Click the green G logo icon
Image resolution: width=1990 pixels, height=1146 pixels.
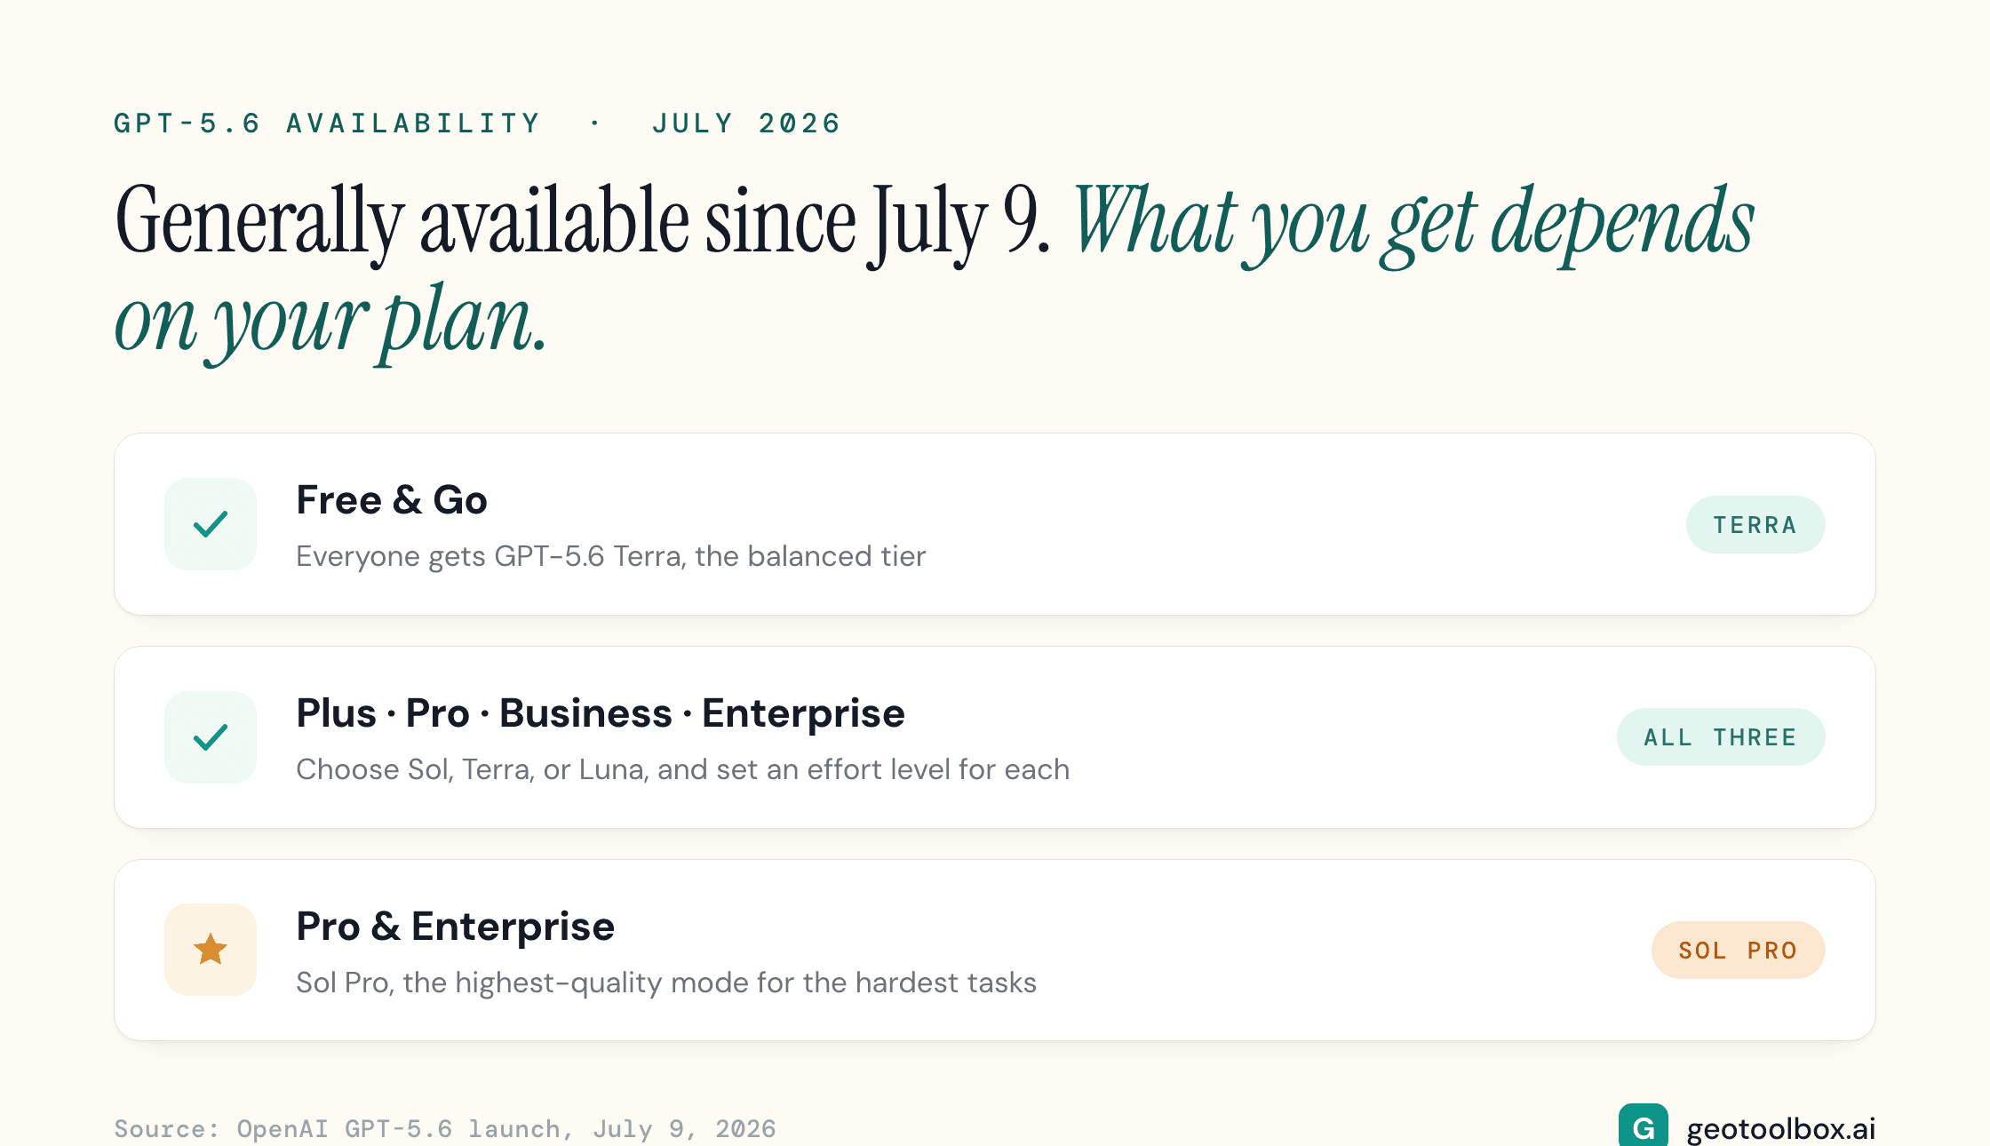pyautogui.click(x=1643, y=1126)
